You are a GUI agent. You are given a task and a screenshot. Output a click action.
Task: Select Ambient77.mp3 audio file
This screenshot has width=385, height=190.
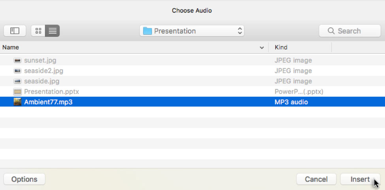(48, 102)
